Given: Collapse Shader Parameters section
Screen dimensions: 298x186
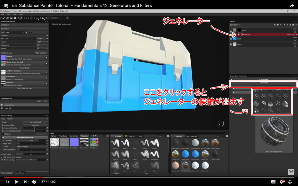Looking at the screenshot, I should pyautogui.click(x=3, y=137).
